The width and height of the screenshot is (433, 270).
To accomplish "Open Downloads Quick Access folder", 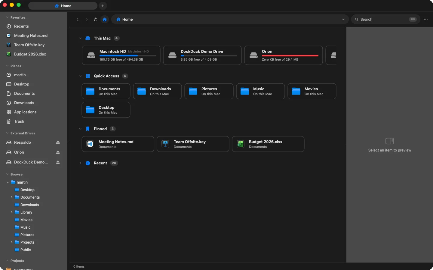I will [157, 91].
